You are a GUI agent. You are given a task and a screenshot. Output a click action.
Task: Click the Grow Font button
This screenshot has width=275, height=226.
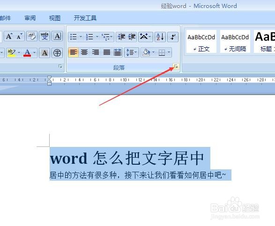click(9, 36)
